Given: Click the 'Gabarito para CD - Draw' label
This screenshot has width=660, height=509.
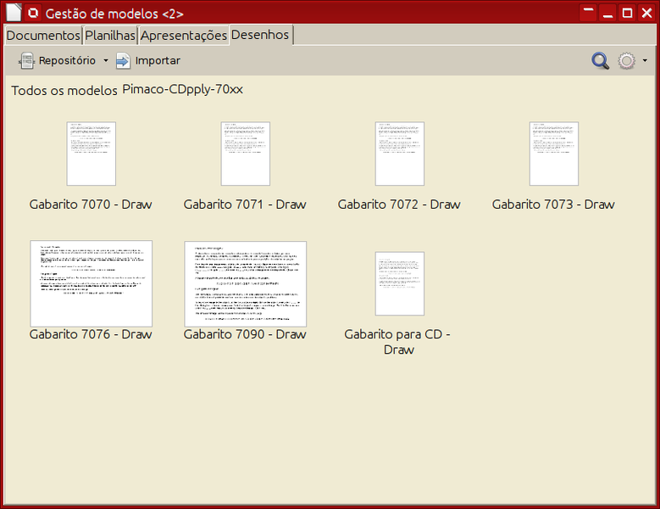Looking at the screenshot, I should point(397,342).
